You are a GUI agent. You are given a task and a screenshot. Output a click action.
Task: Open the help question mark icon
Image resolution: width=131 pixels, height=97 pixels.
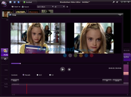[18, 2]
